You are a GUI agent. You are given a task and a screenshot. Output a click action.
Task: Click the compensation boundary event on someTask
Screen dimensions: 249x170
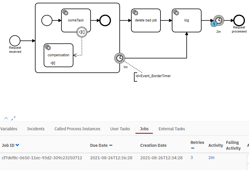(82, 32)
